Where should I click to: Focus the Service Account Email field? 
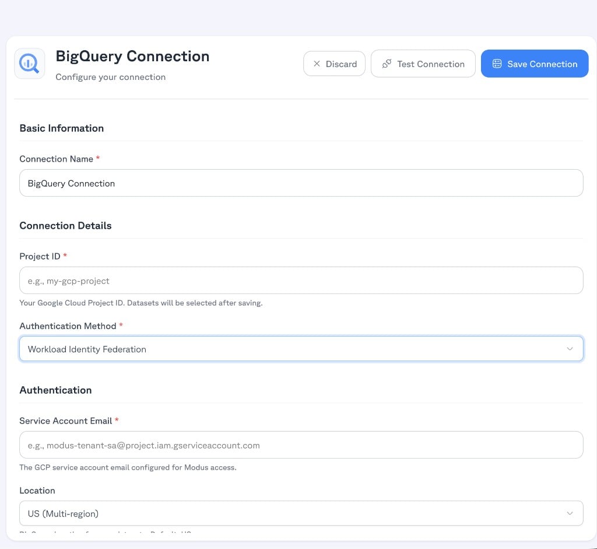[x=301, y=445]
